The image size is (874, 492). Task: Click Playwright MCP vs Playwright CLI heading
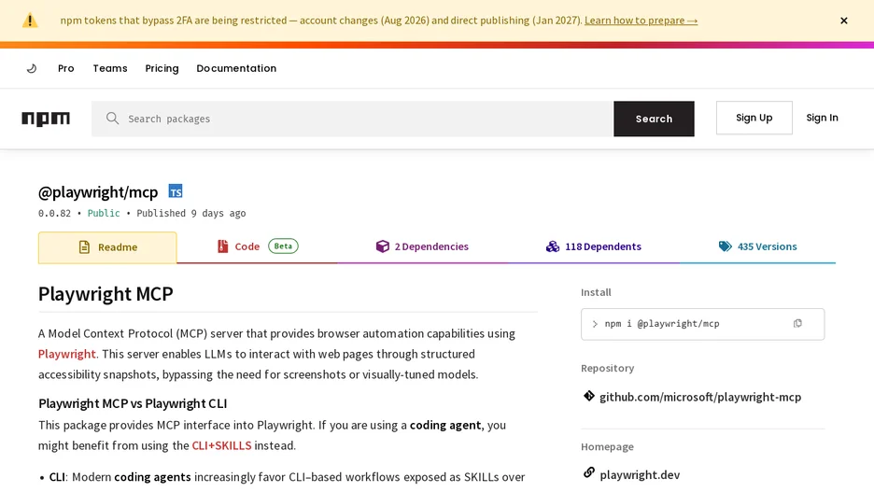133,403
